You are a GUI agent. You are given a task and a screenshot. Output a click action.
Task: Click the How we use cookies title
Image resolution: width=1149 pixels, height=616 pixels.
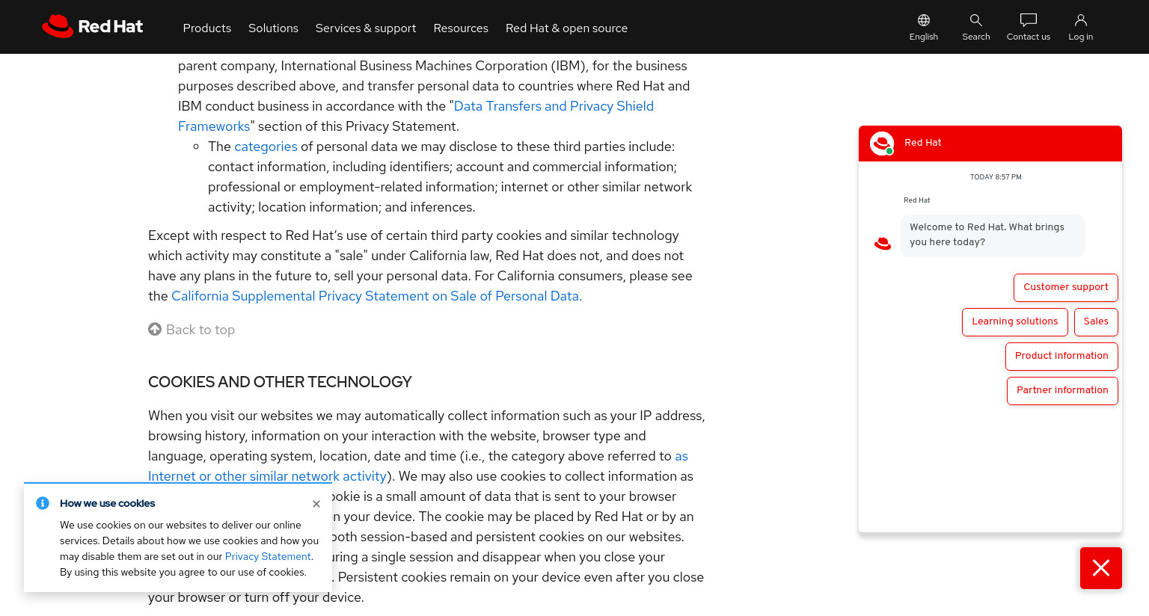coord(108,503)
